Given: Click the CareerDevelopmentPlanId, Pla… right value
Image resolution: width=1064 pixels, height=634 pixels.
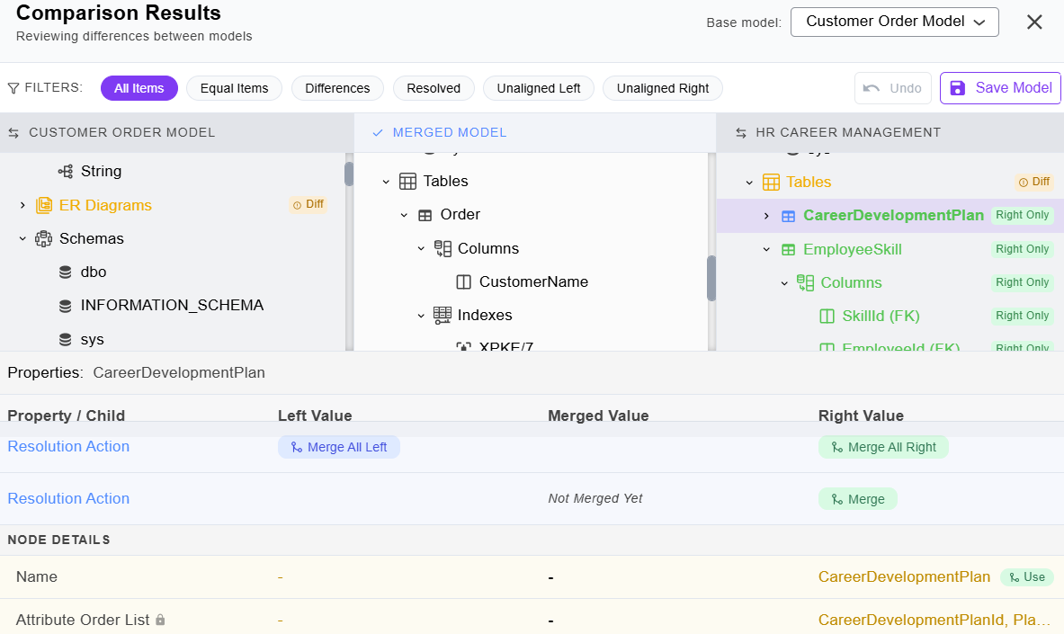Looking at the screenshot, I should (934, 620).
